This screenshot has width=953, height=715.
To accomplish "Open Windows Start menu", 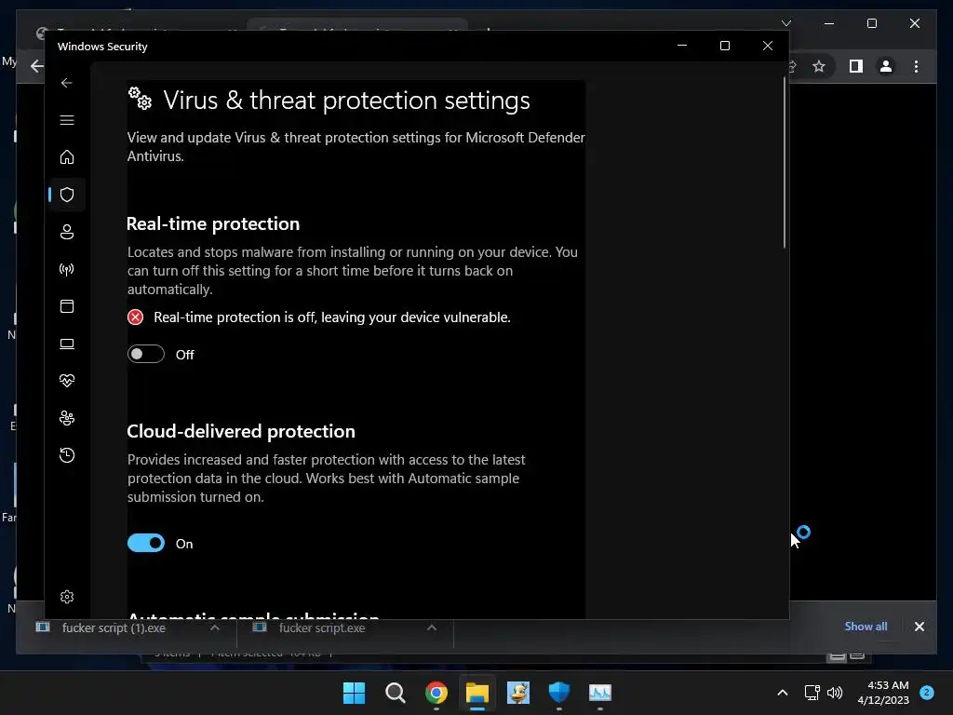I will pyautogui.click(x=354, y=693).
